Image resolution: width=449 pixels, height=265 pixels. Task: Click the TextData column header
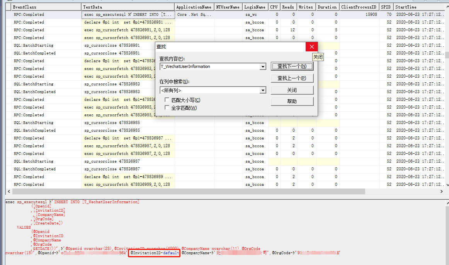[x=128, y=7]
